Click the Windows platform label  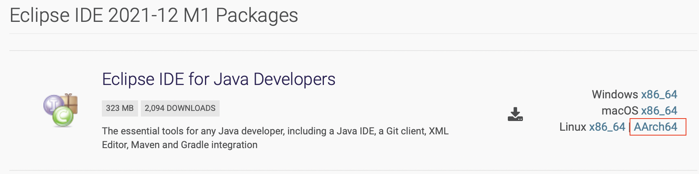[615, 95]
